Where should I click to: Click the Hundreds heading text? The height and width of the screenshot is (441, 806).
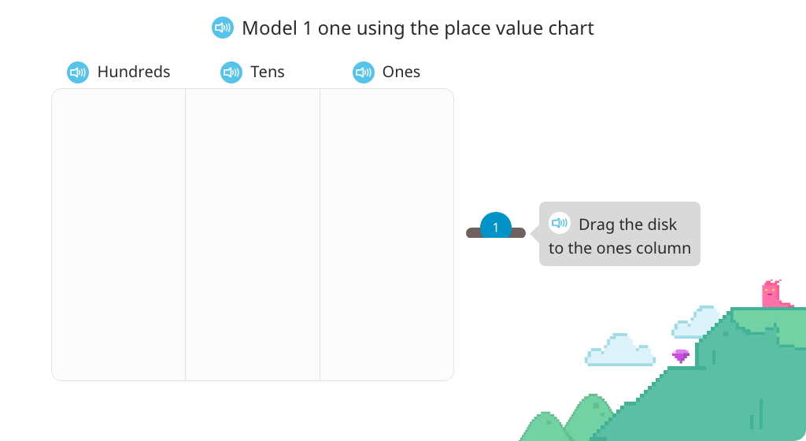[x=134, y=72]
